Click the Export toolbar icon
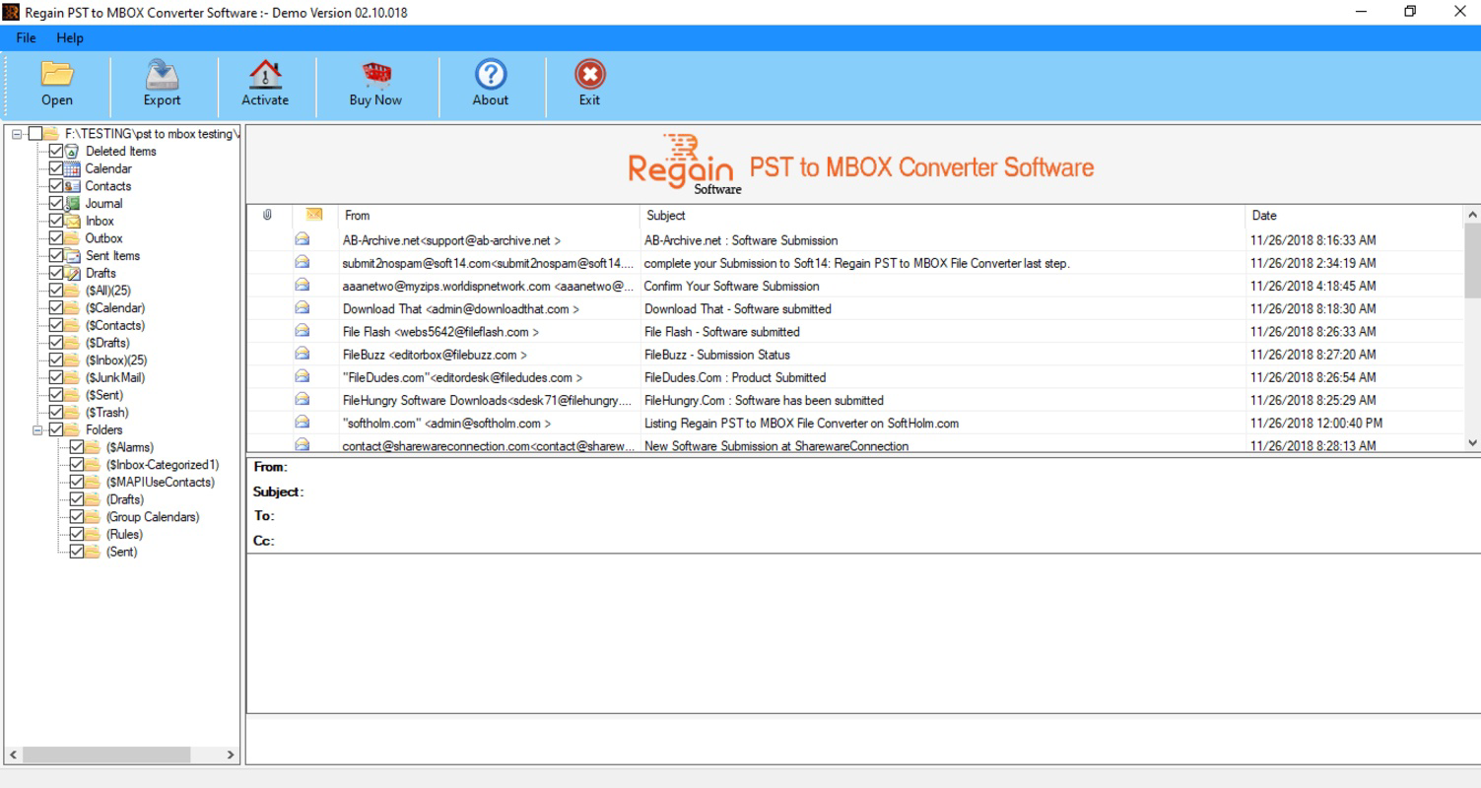This screenshot has width=1481, height=788. tap(162, 74)
